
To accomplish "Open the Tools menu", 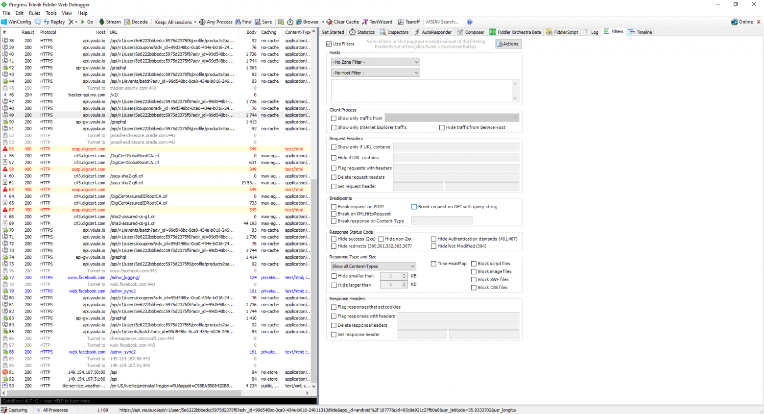I will (51, 13).
